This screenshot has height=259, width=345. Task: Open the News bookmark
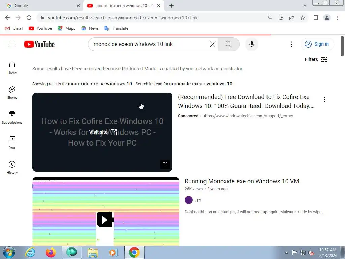coord(90,28)
